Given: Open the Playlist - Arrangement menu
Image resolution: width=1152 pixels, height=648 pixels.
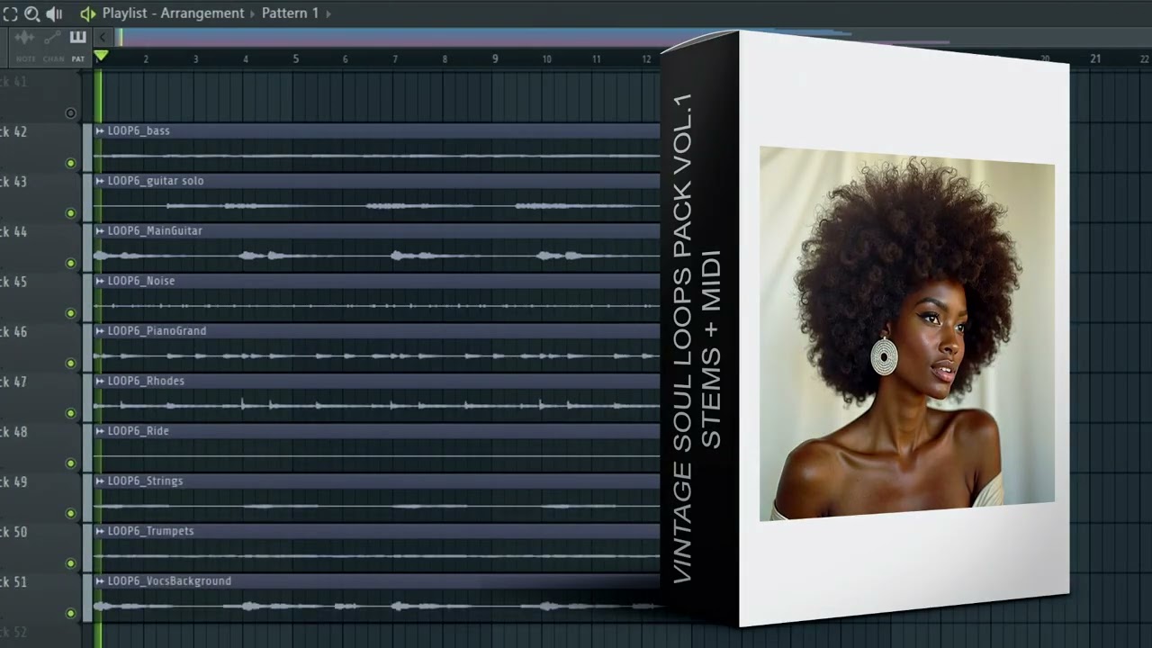Looking at the screenshot, I should click(x=173, y=13).
